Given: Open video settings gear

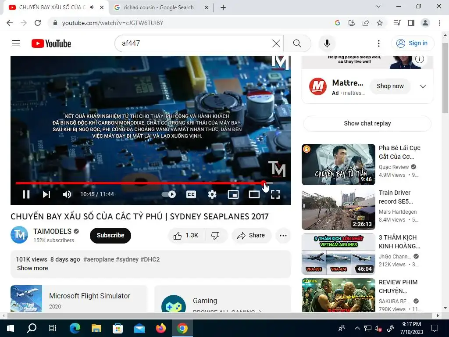Looking at the screenshot, I should (x=212, y=194).
